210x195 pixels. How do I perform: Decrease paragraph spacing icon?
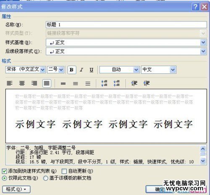pos(117,83)
